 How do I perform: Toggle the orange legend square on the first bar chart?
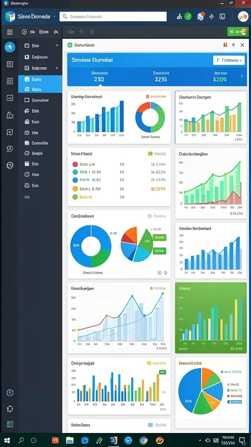pyautogui.click(x=147, y=96)
